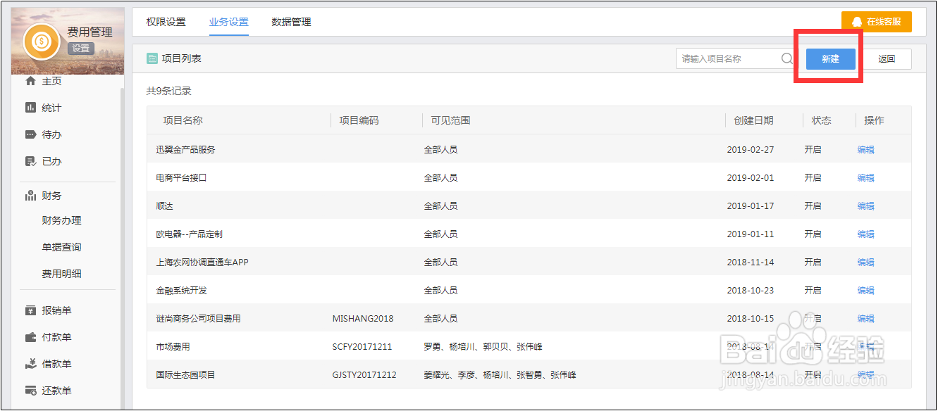Select the 市场费用 project name
938x411 pixels.
pyautogui.click(x=173, y=347)
